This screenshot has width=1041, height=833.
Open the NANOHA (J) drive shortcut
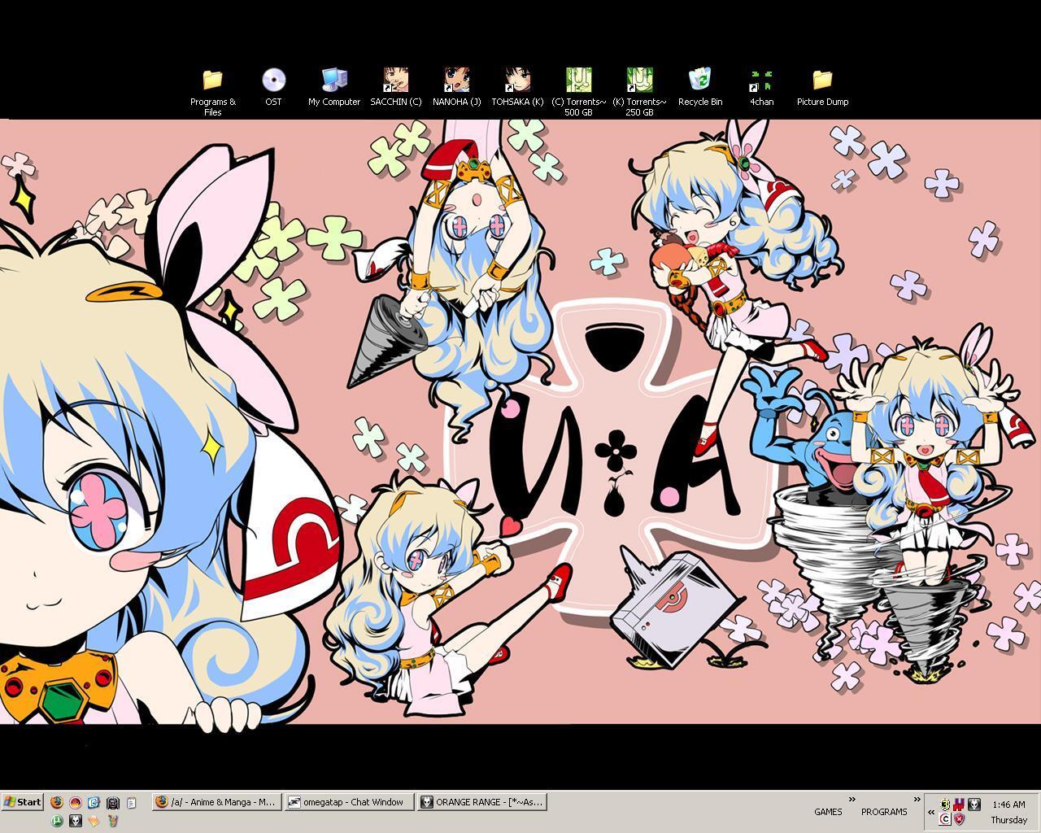456,80
